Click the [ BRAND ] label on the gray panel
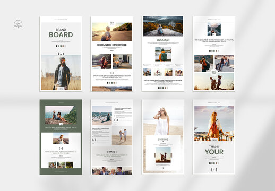 (x=112, y=152)
